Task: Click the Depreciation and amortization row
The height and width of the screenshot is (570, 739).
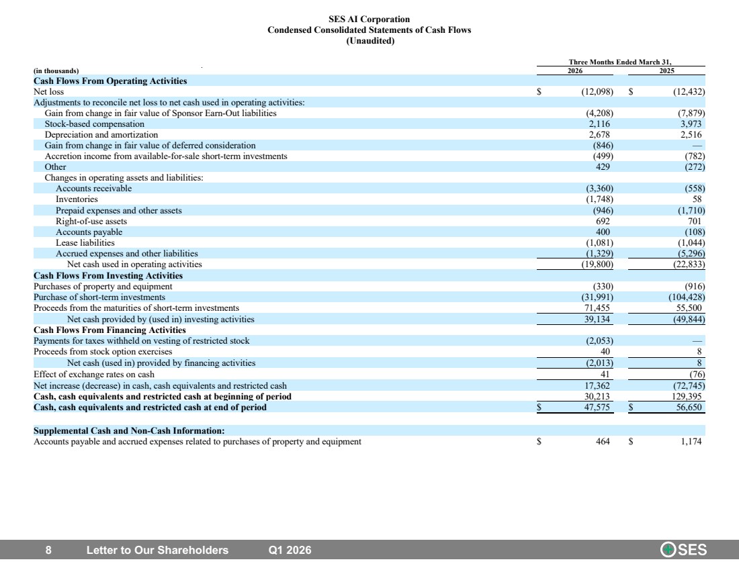Action: pos(369,135)
